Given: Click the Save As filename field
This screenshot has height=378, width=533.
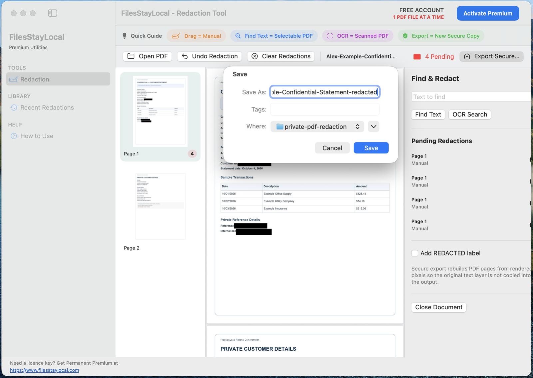Looking at the screenshot, I should tap(325, 92).
